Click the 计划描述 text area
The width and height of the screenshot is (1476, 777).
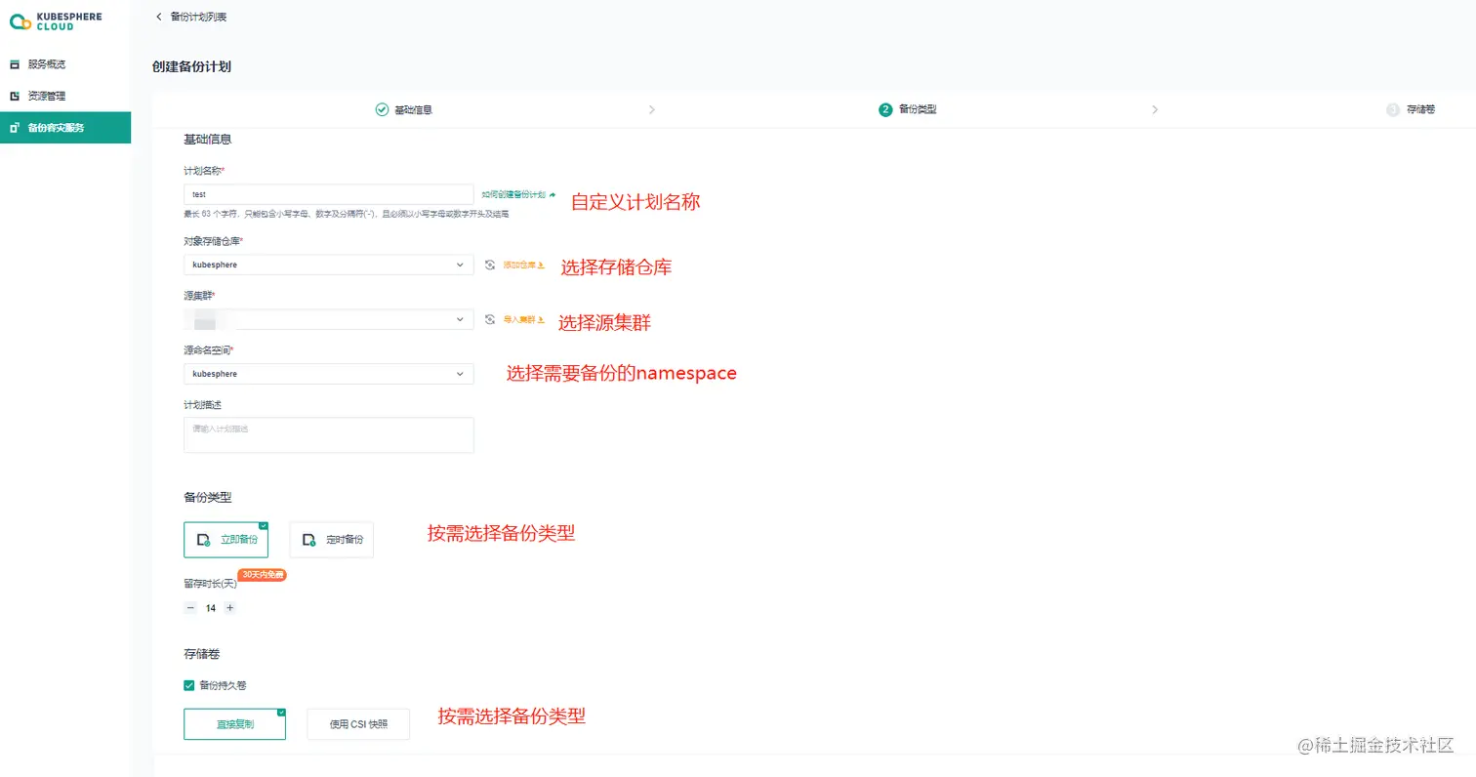(329, 435)
